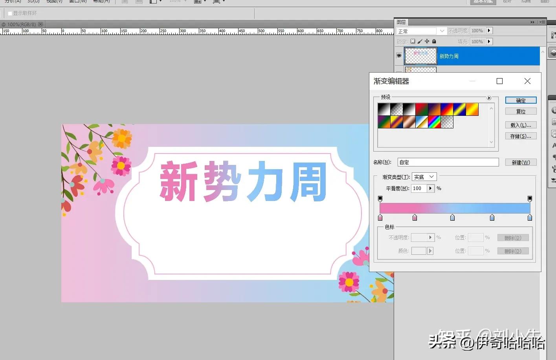Open the 渐变类型 dropdown showing 实底
This screenshot has width=556, height=360.
tap(424, 176)
